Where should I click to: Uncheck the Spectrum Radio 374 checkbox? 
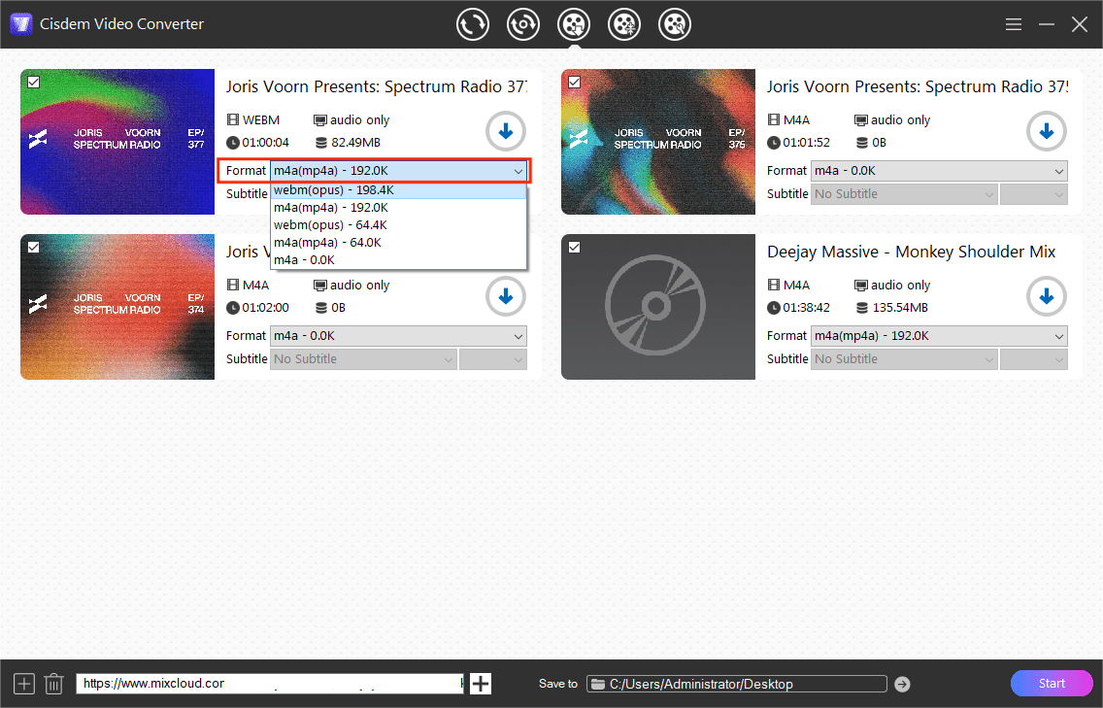click(33, 248)
